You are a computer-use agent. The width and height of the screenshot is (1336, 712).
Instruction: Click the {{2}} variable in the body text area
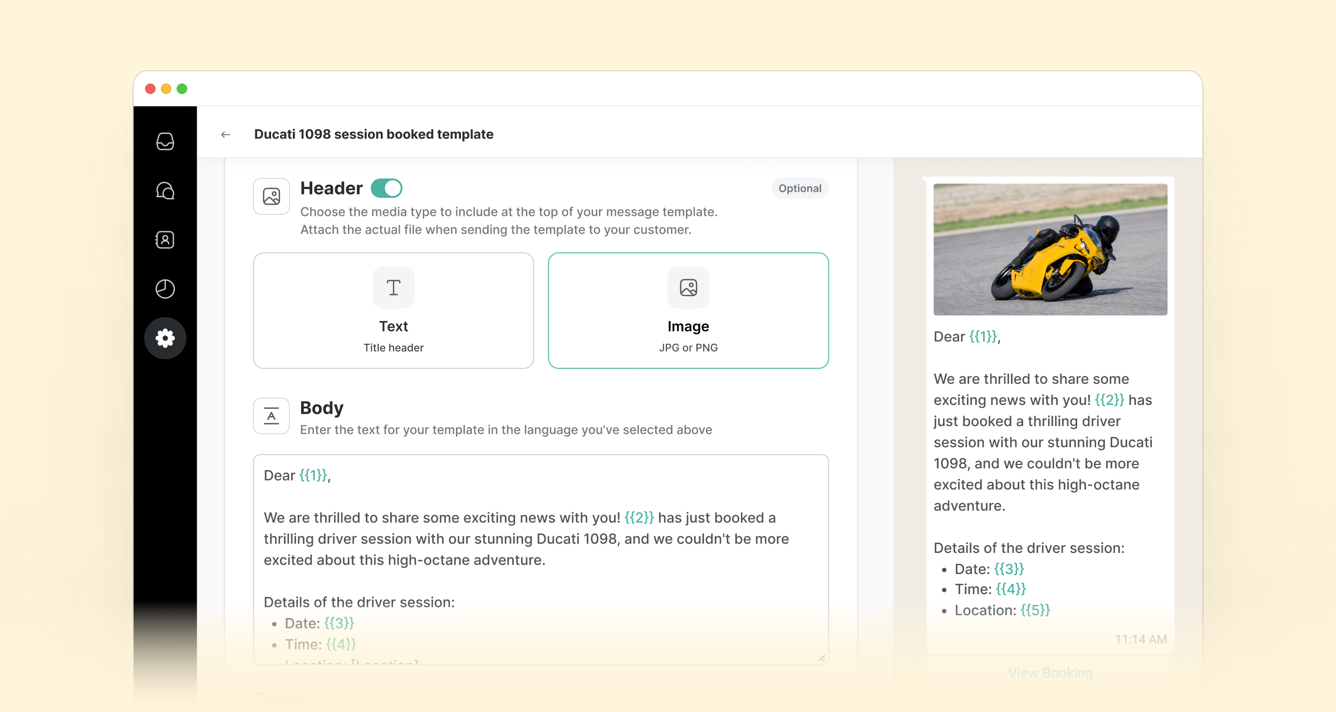[x=639, y=518]
